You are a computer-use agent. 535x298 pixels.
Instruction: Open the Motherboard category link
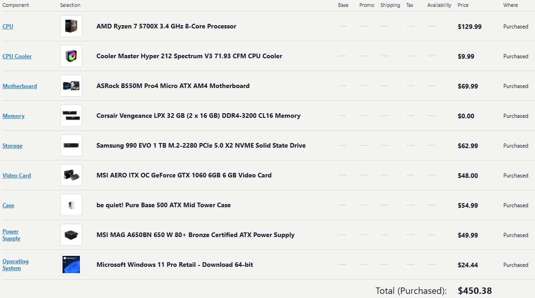click(20, 86)
